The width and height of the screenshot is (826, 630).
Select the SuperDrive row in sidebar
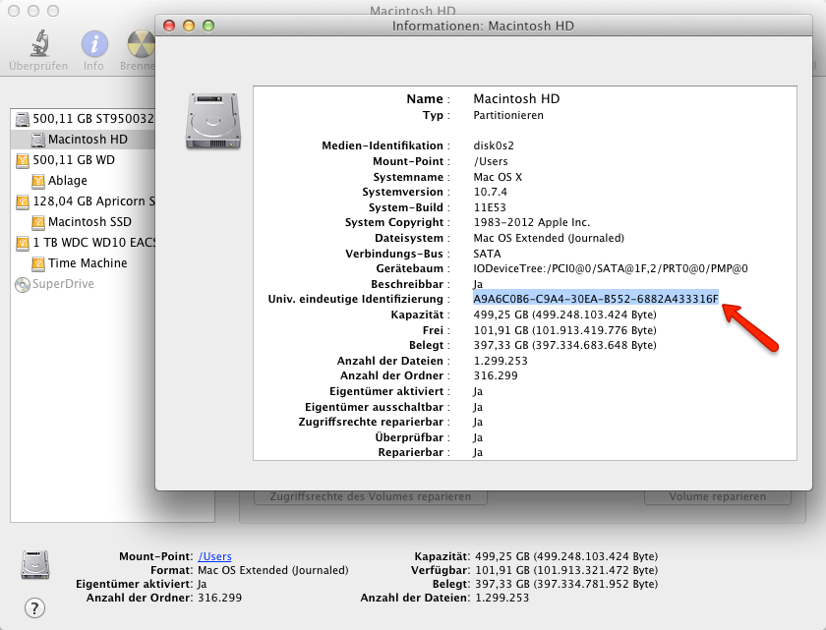point(83,284)
